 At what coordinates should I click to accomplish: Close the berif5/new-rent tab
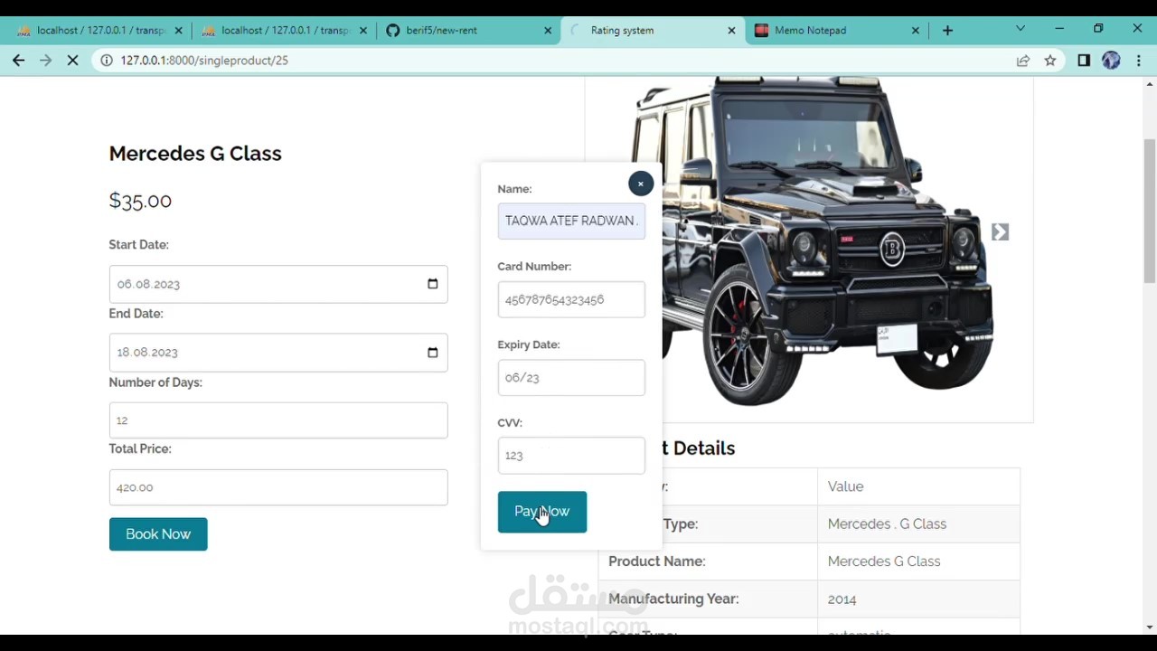click(548, 30)
